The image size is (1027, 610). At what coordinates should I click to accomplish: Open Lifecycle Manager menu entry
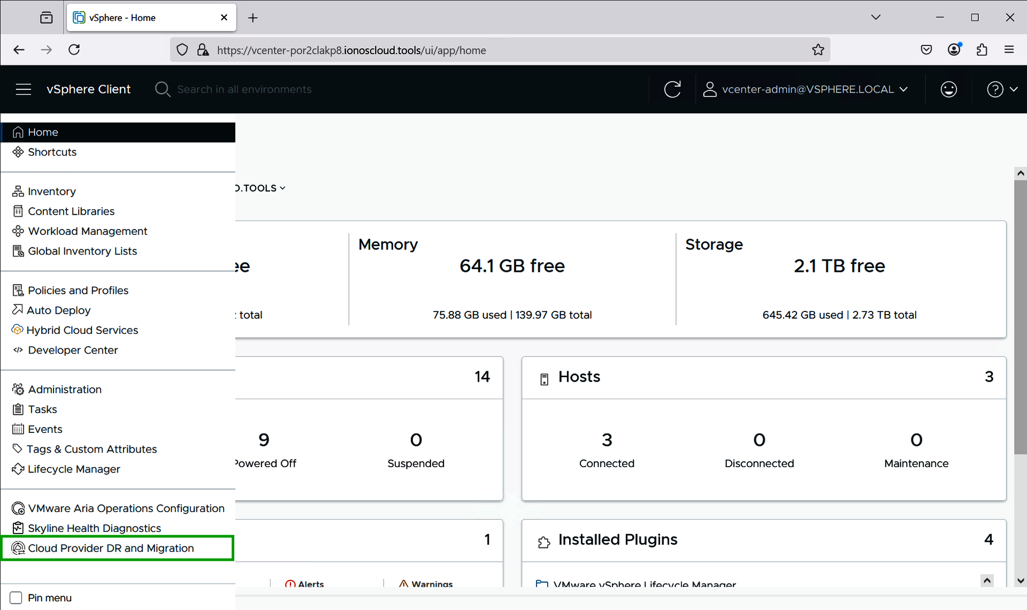[74, 469]
